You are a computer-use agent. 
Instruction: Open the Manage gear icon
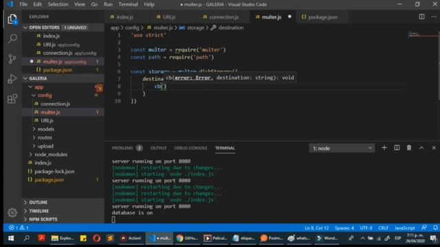[12, 213]
